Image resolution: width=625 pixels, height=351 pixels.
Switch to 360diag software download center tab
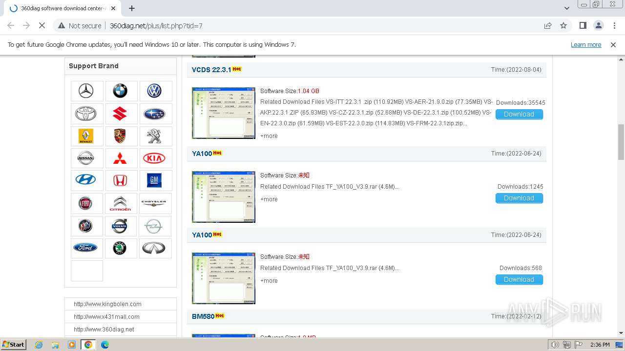[x=63, y=8]
